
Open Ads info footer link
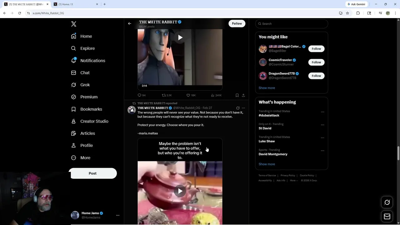tap(281, 181)
